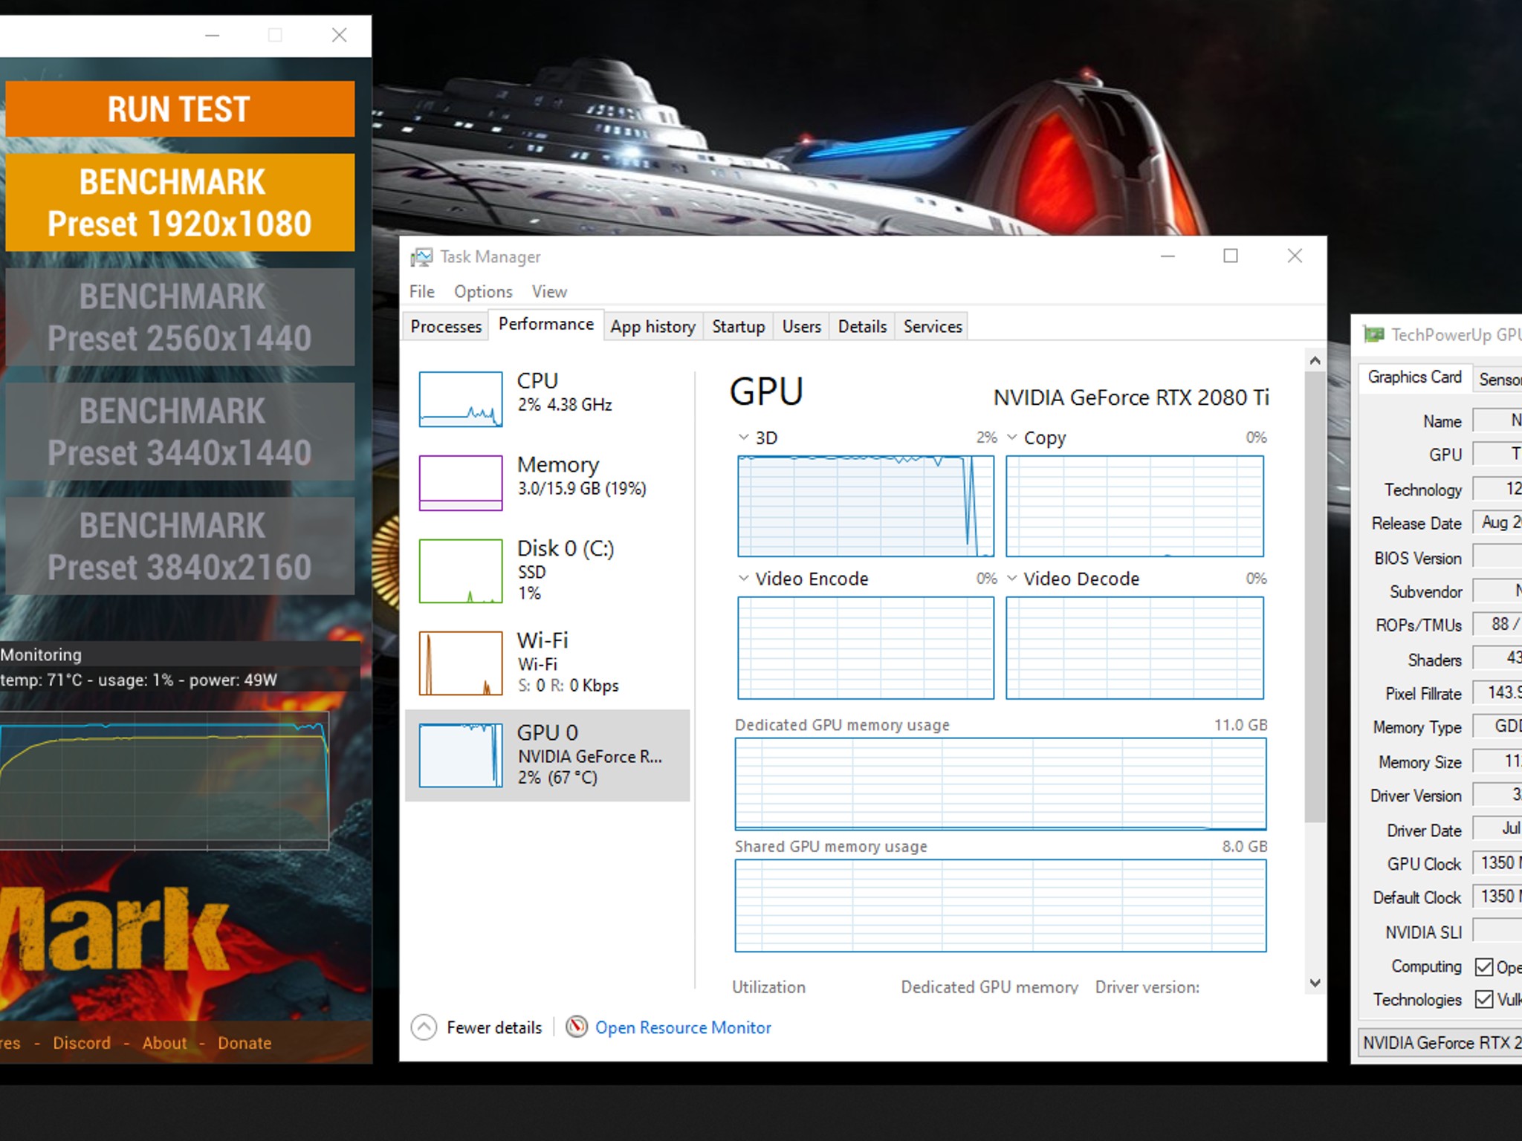The height and width of the screenshot is (1141, 1522).
Task: Click the Fewer details up-arrow icon
Action: pos(424,1027)
